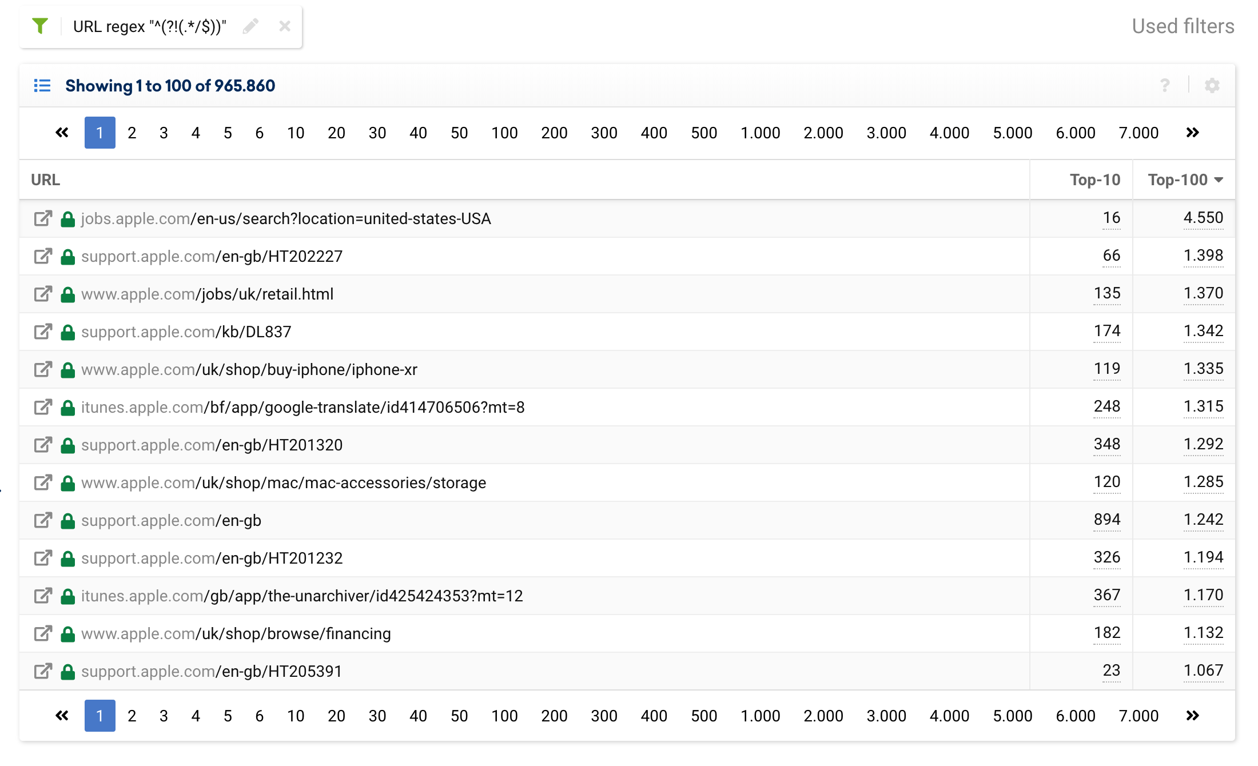
Task: Click Top-10 value 248
Action: (x=1107, y=406)
